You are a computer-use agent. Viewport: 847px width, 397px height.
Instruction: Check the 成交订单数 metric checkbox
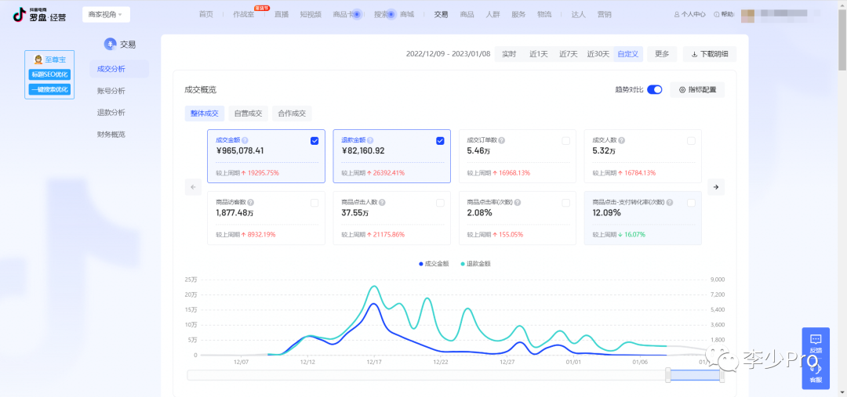pos(565,141)
